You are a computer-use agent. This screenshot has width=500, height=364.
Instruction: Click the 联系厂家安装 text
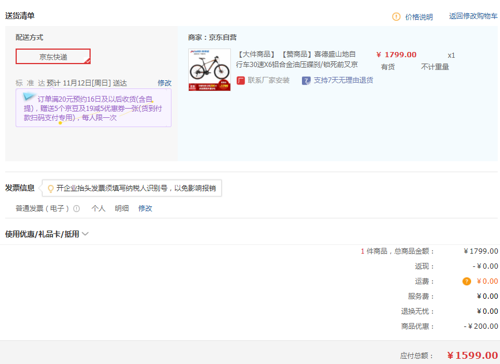pyautogui.click(x=268, y=80)
